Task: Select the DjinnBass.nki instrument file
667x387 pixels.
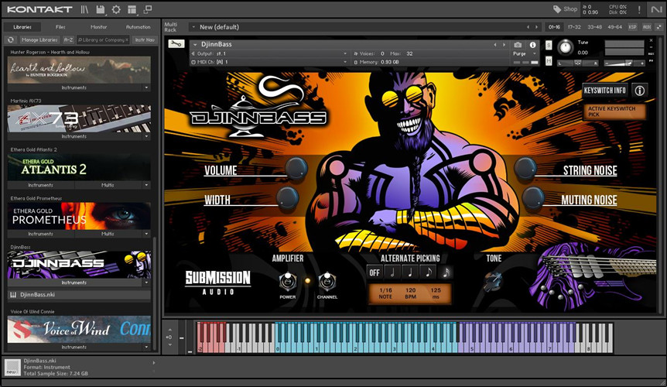Action: [x=79, y=295]
